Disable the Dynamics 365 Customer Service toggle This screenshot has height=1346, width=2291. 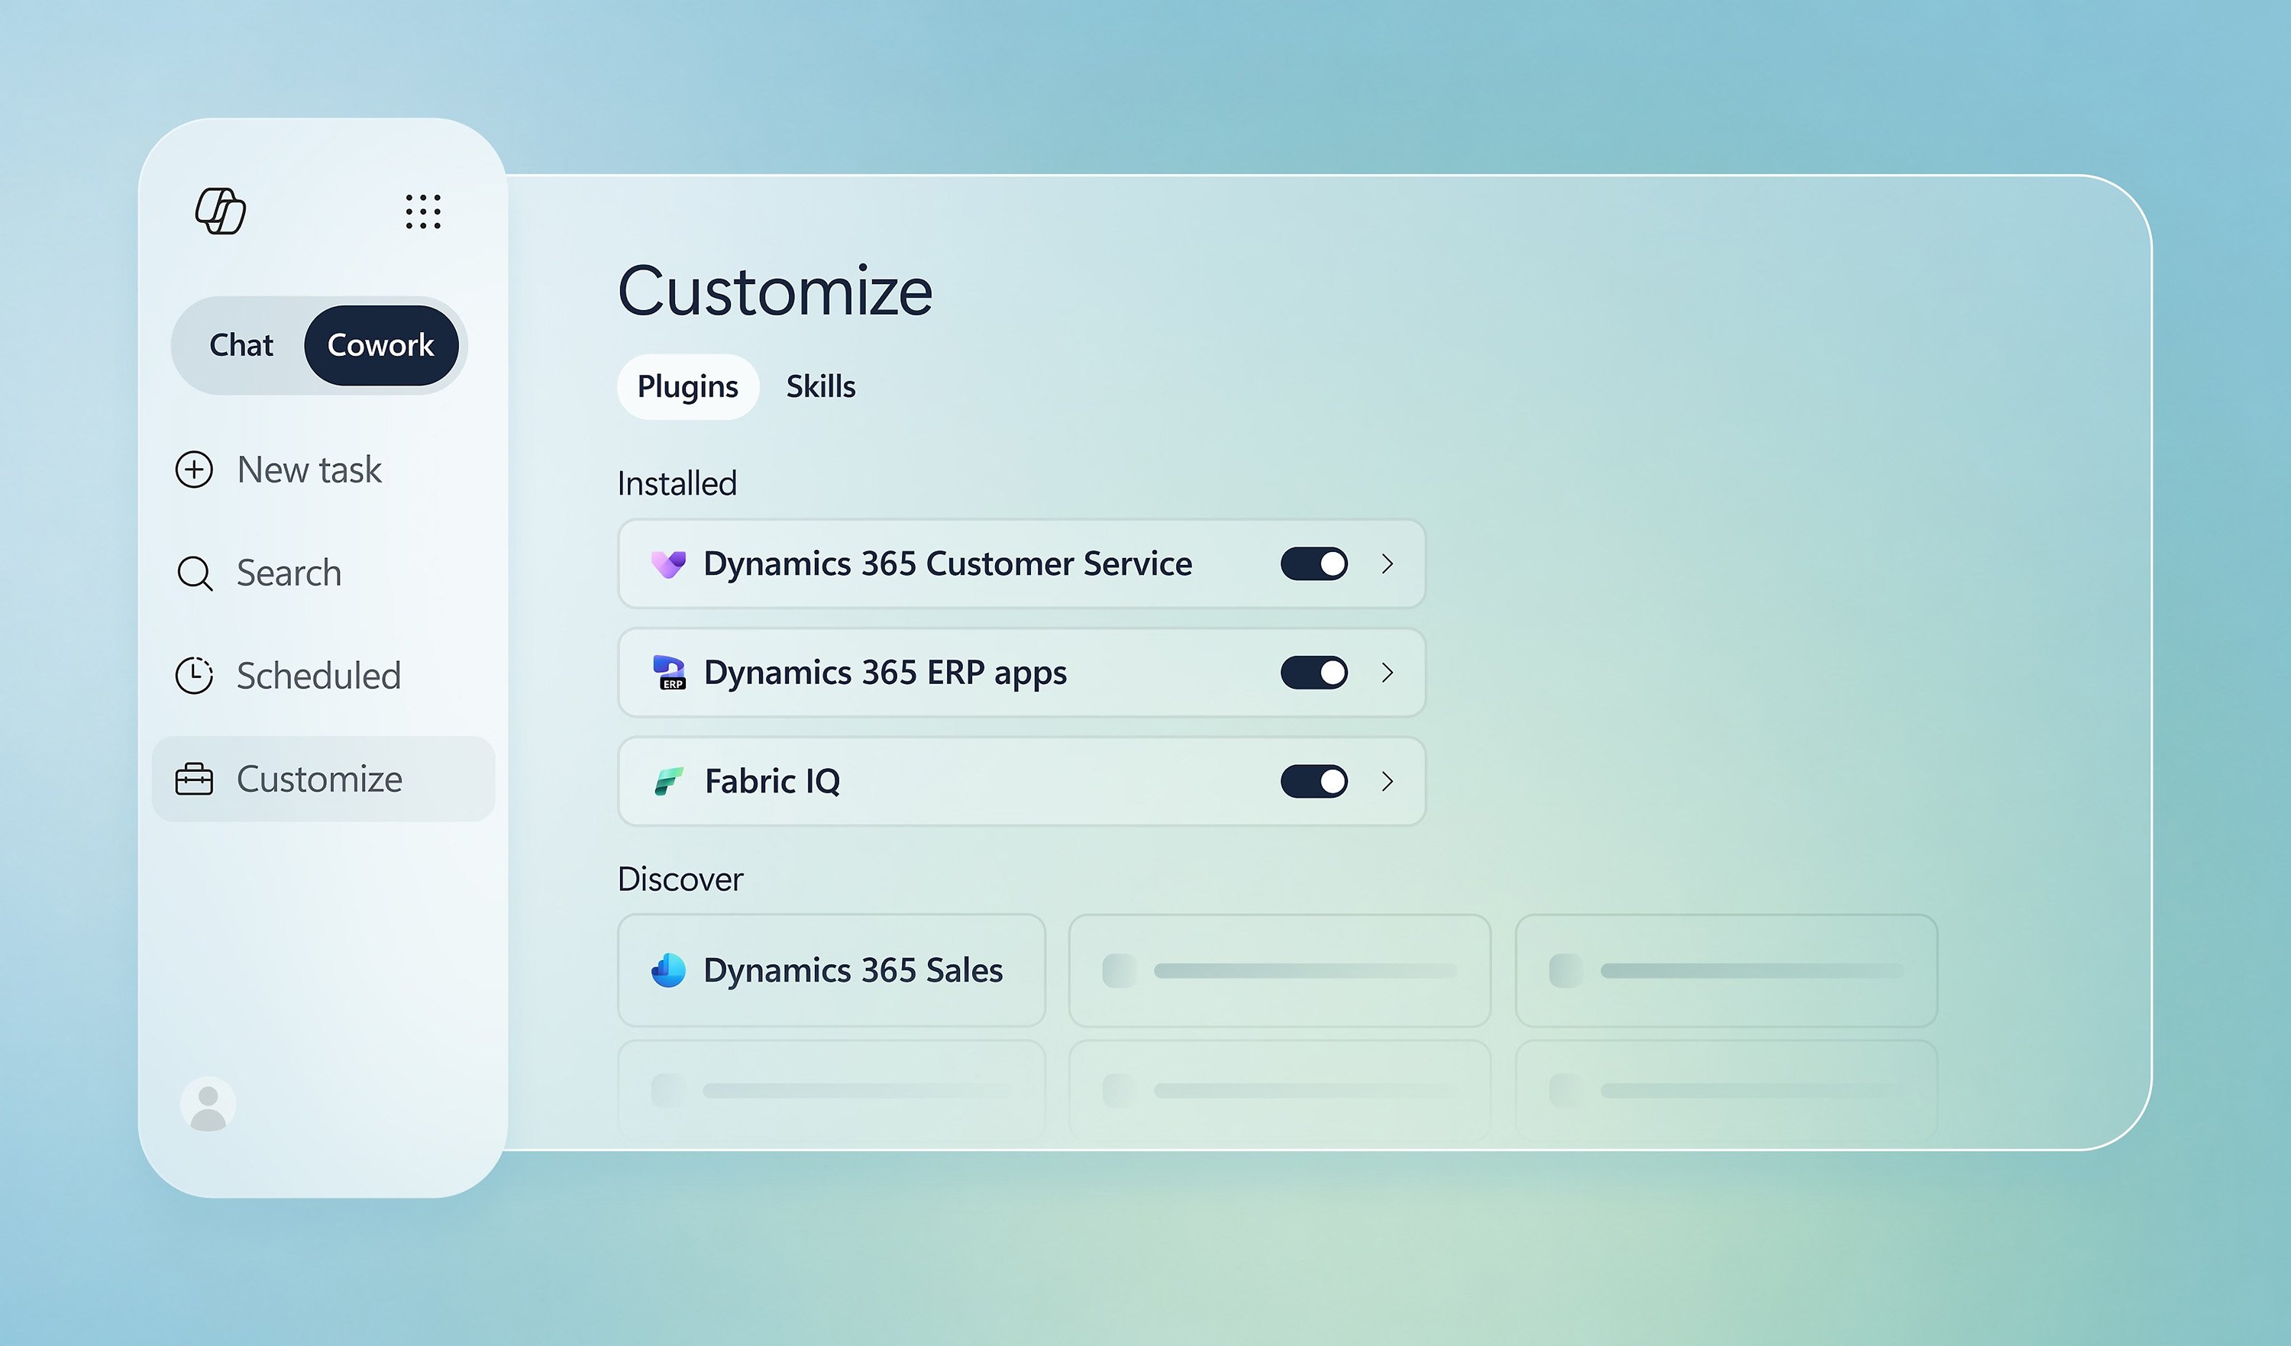coord(1314,563)
